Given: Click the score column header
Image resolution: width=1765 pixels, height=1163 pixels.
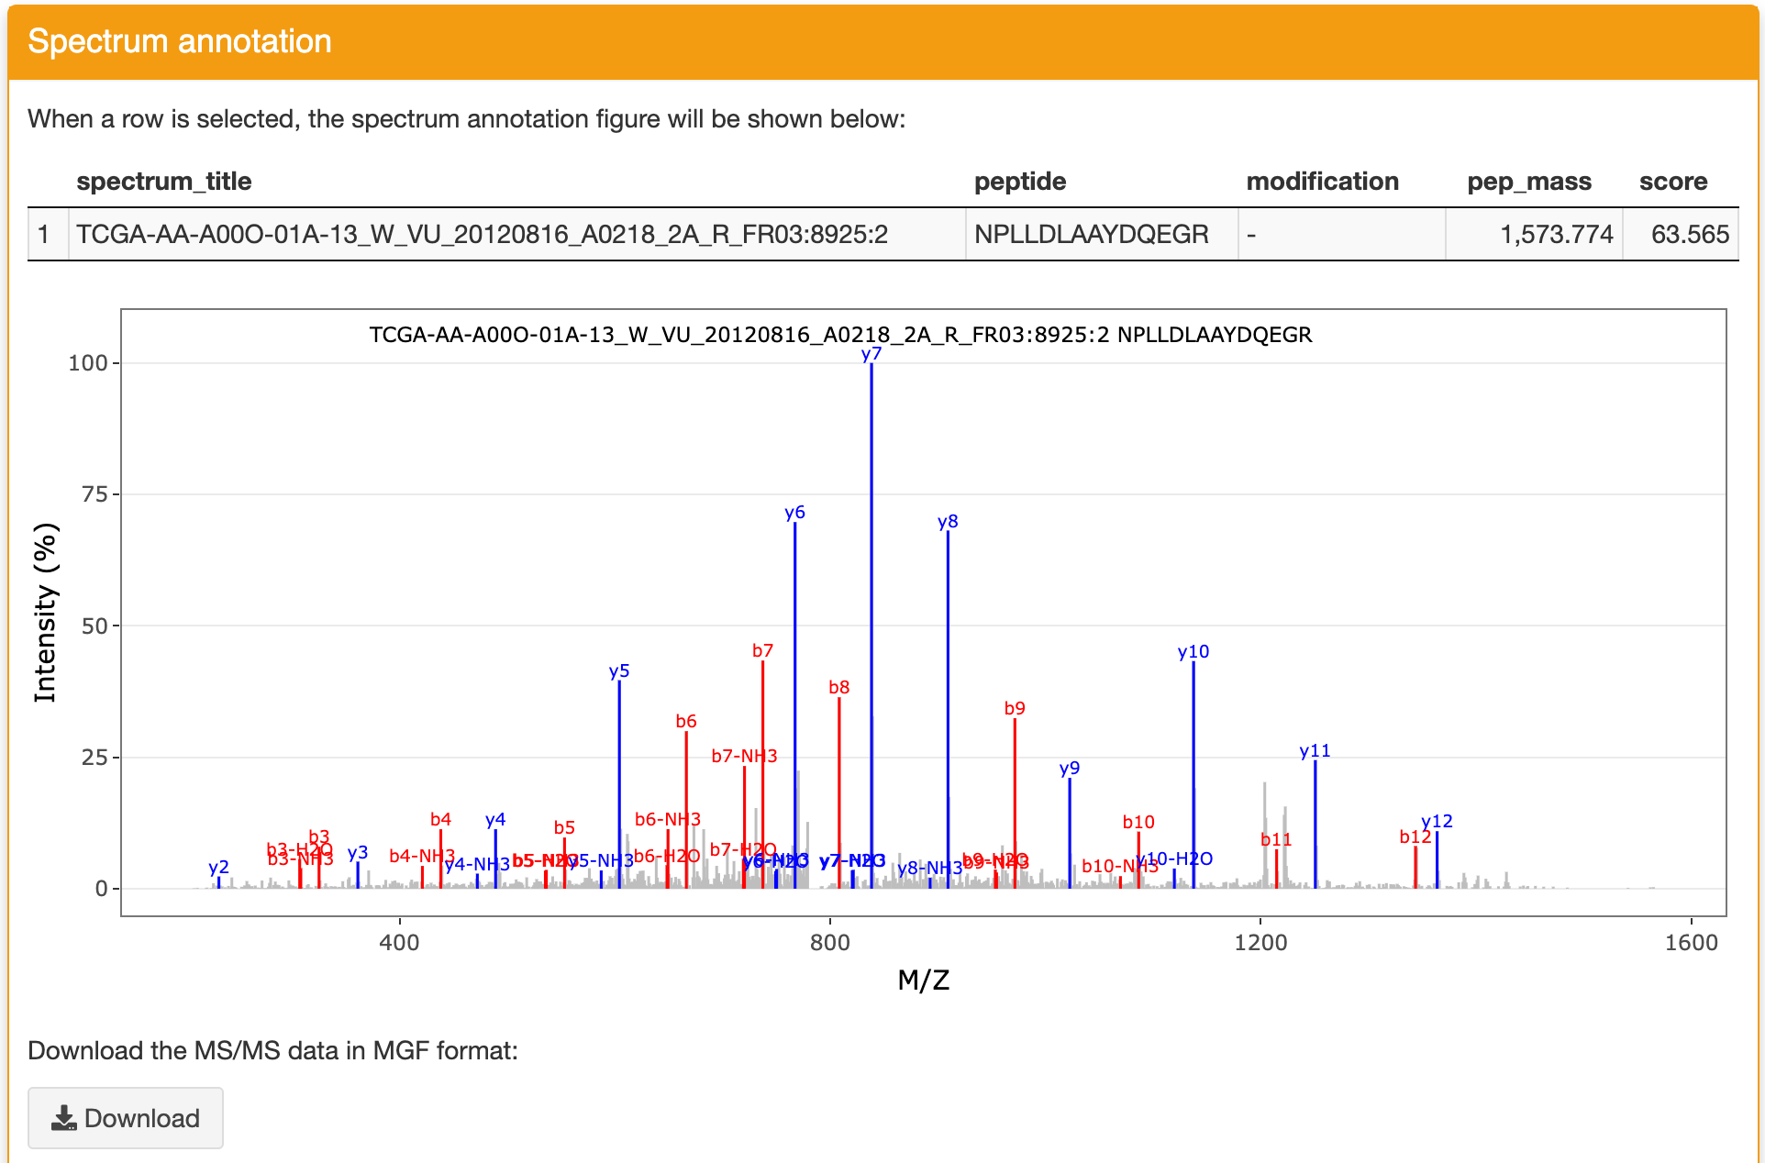Looking at the screenshot, I should pos(1673,182).
